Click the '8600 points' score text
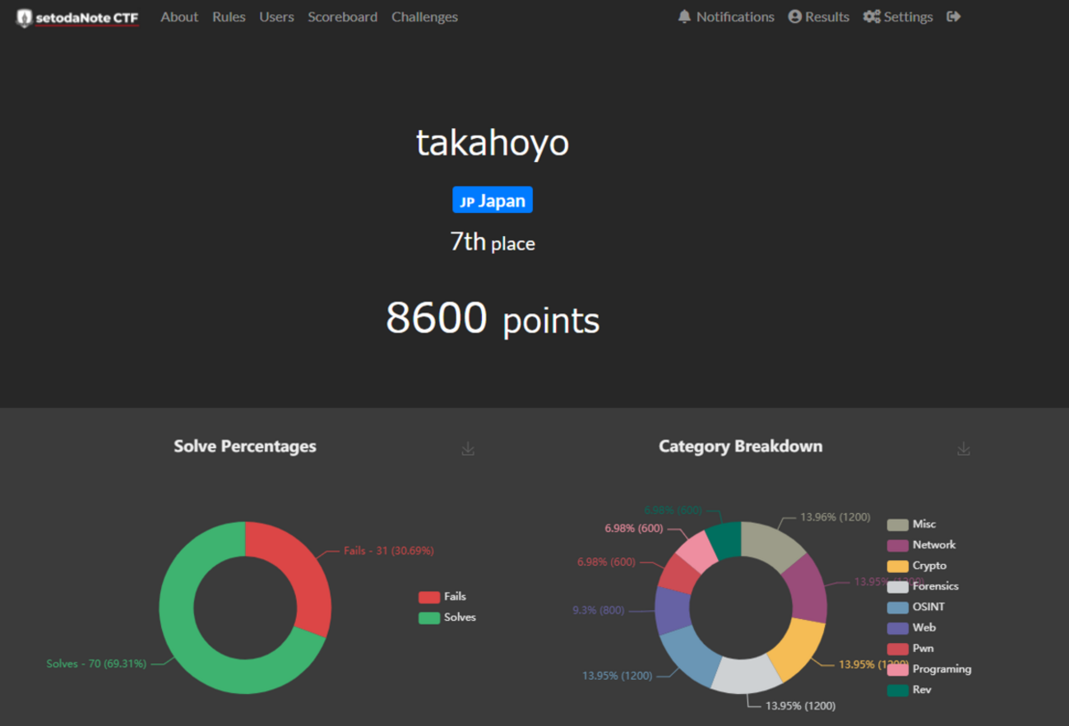 (x=493, y=318)
